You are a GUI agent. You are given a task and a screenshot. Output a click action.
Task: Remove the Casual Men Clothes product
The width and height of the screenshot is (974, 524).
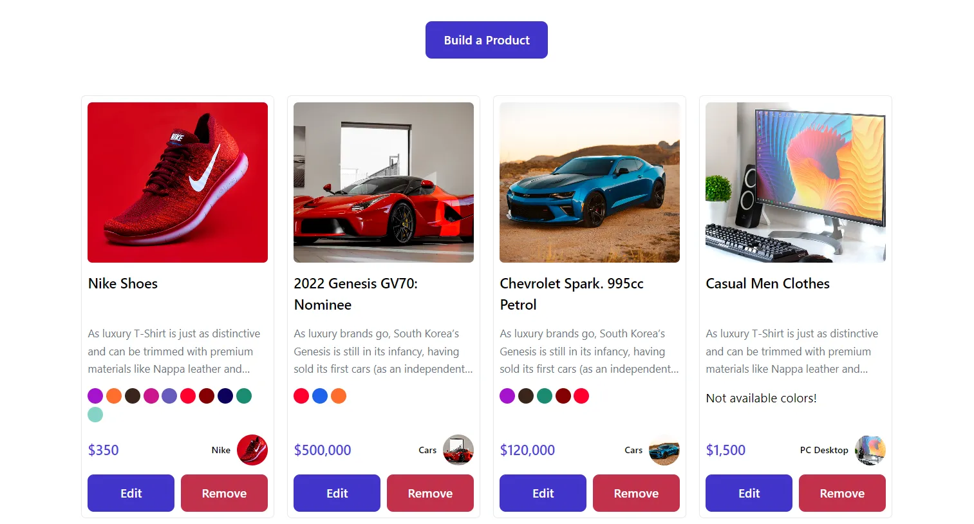842,492
